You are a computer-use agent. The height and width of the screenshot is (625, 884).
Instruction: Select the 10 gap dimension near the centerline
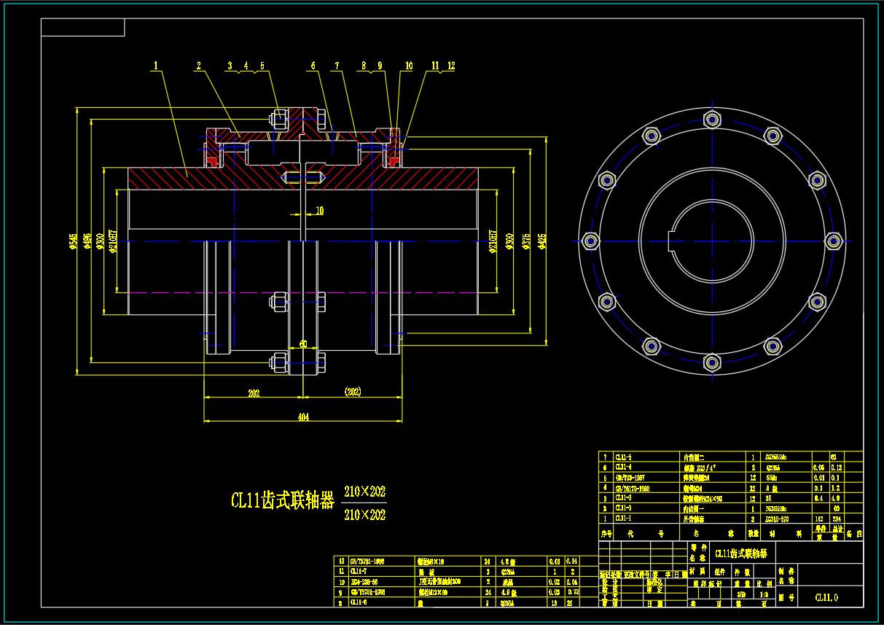click(319, 211)
